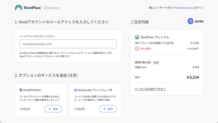Click the NordPass Premium product icon
This screenshot has width=218, height=123.
(137, 37)
